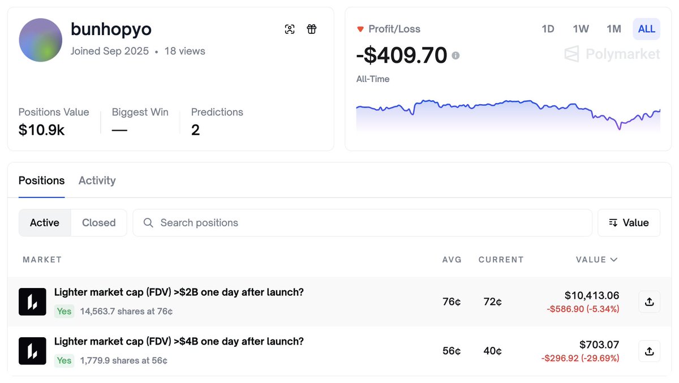Viewport: 679px width, 383px height.
Task: Click '14,563.7 shares at 76¢' text
Action: (x=126, y=311)
